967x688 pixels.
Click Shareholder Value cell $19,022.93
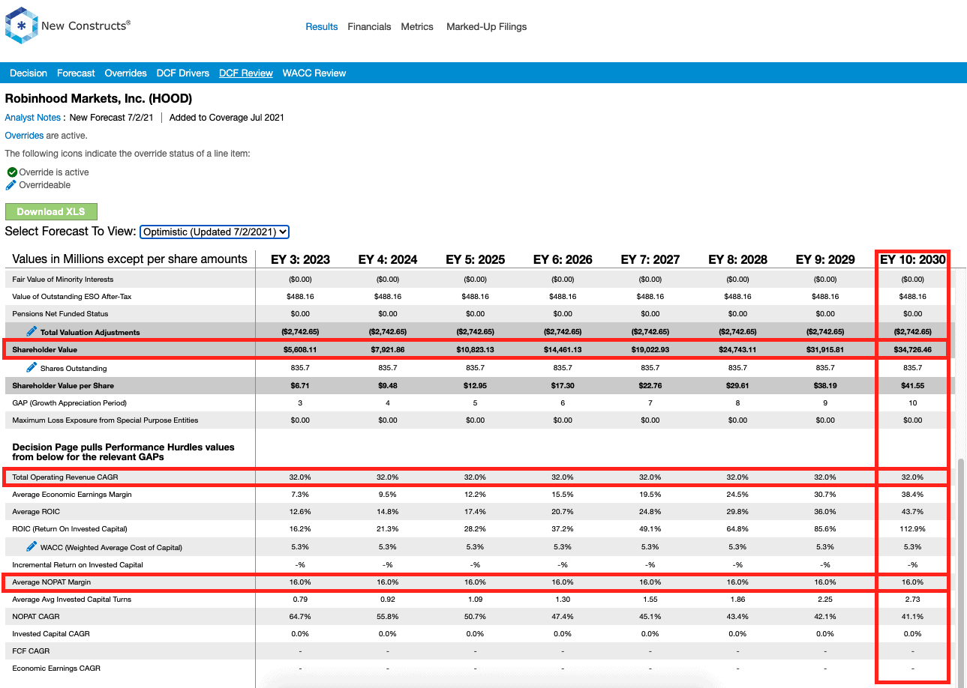650,349
